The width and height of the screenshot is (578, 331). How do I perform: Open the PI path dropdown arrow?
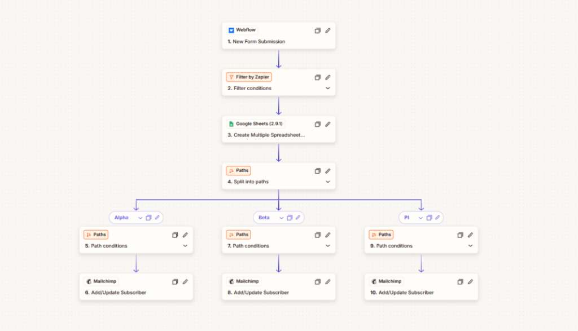[x=420, y=218]
